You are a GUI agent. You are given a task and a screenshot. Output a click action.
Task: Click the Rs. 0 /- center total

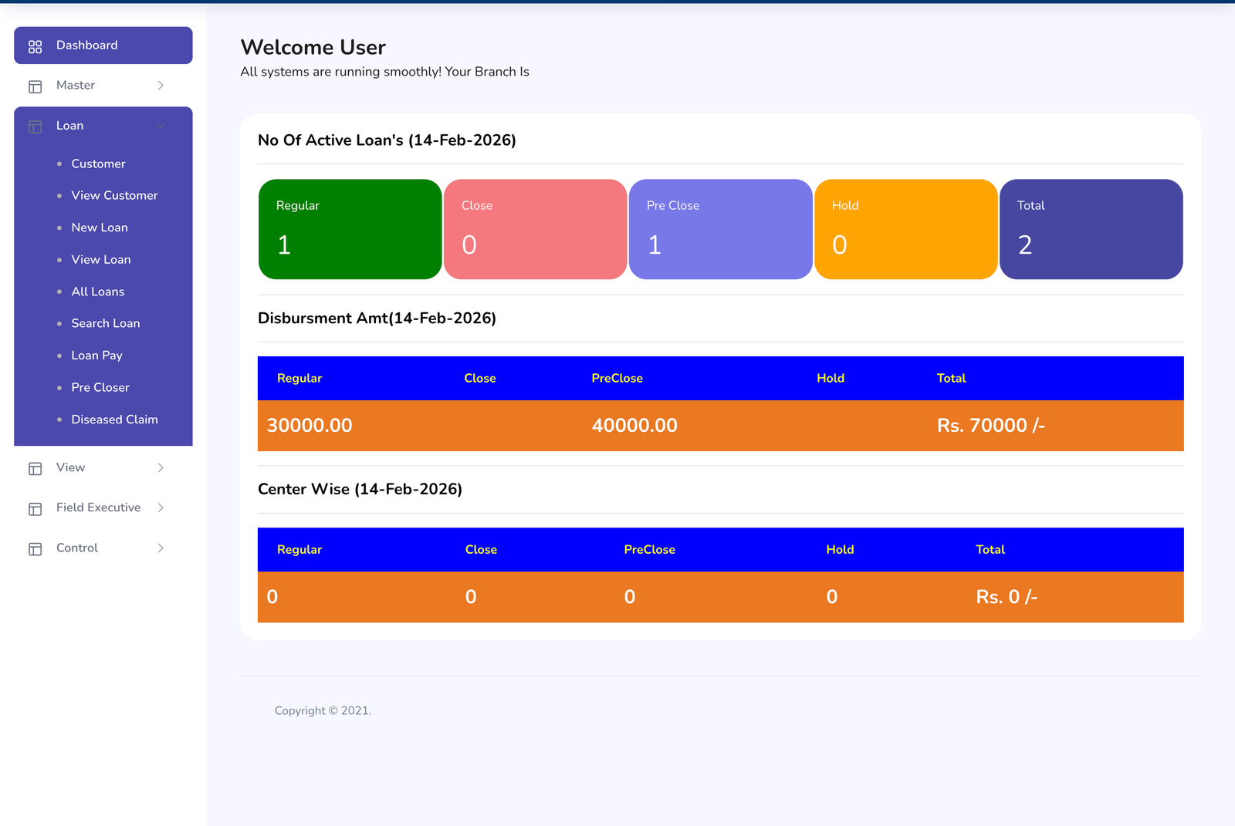pos(1007,597)
